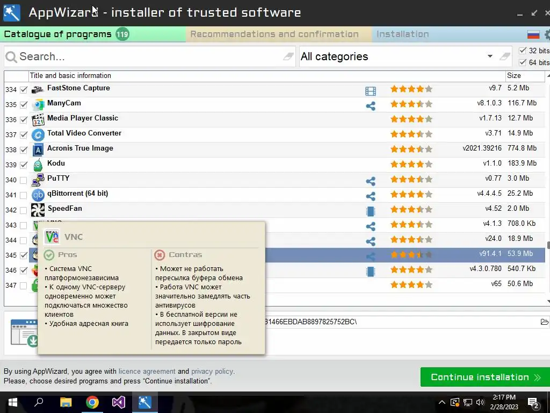Image resolution: width=550 pixels, height=413 pixels.
Task: Click the selected programs count badge 119
Action: coord(122,34)
